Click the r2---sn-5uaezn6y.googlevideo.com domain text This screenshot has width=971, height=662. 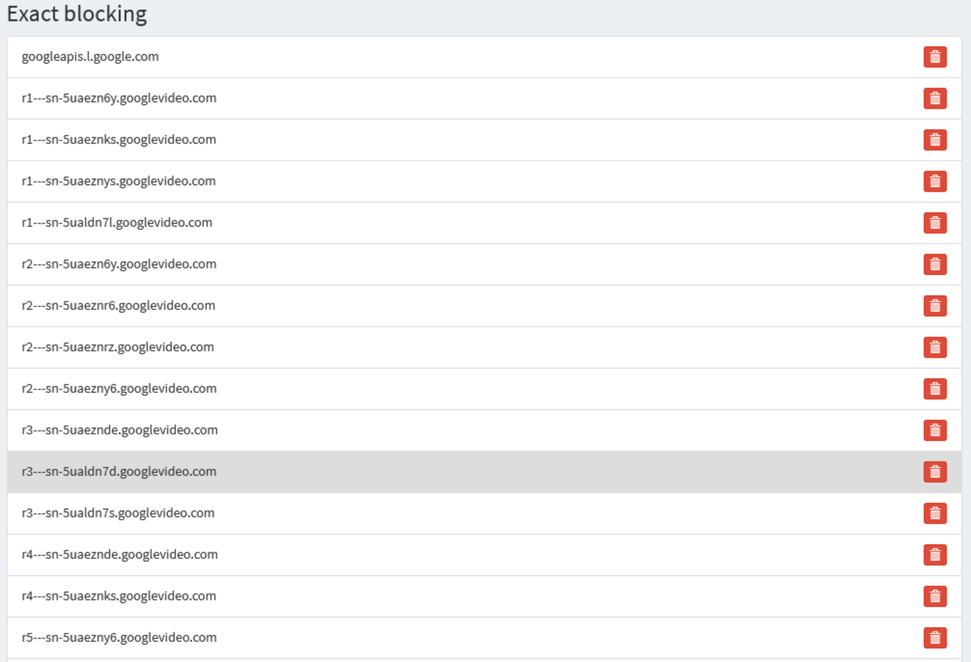(119, 264)
